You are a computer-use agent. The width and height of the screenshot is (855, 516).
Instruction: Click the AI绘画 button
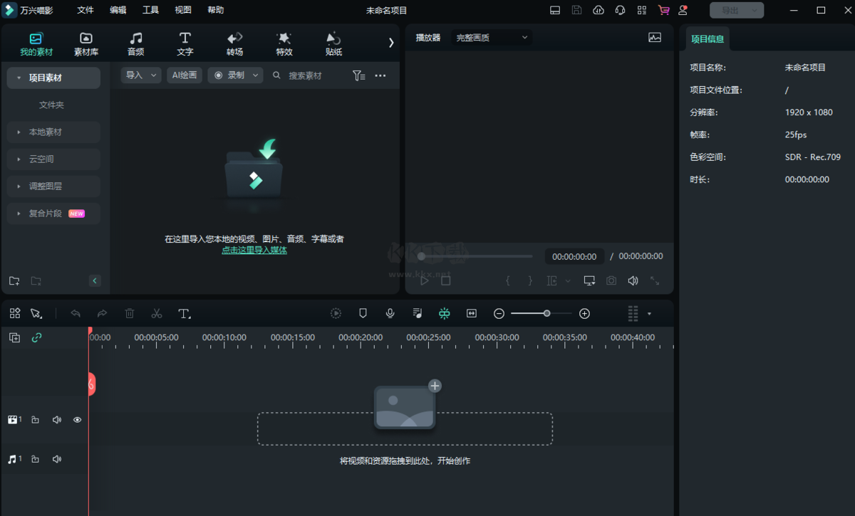coord(185,75)
